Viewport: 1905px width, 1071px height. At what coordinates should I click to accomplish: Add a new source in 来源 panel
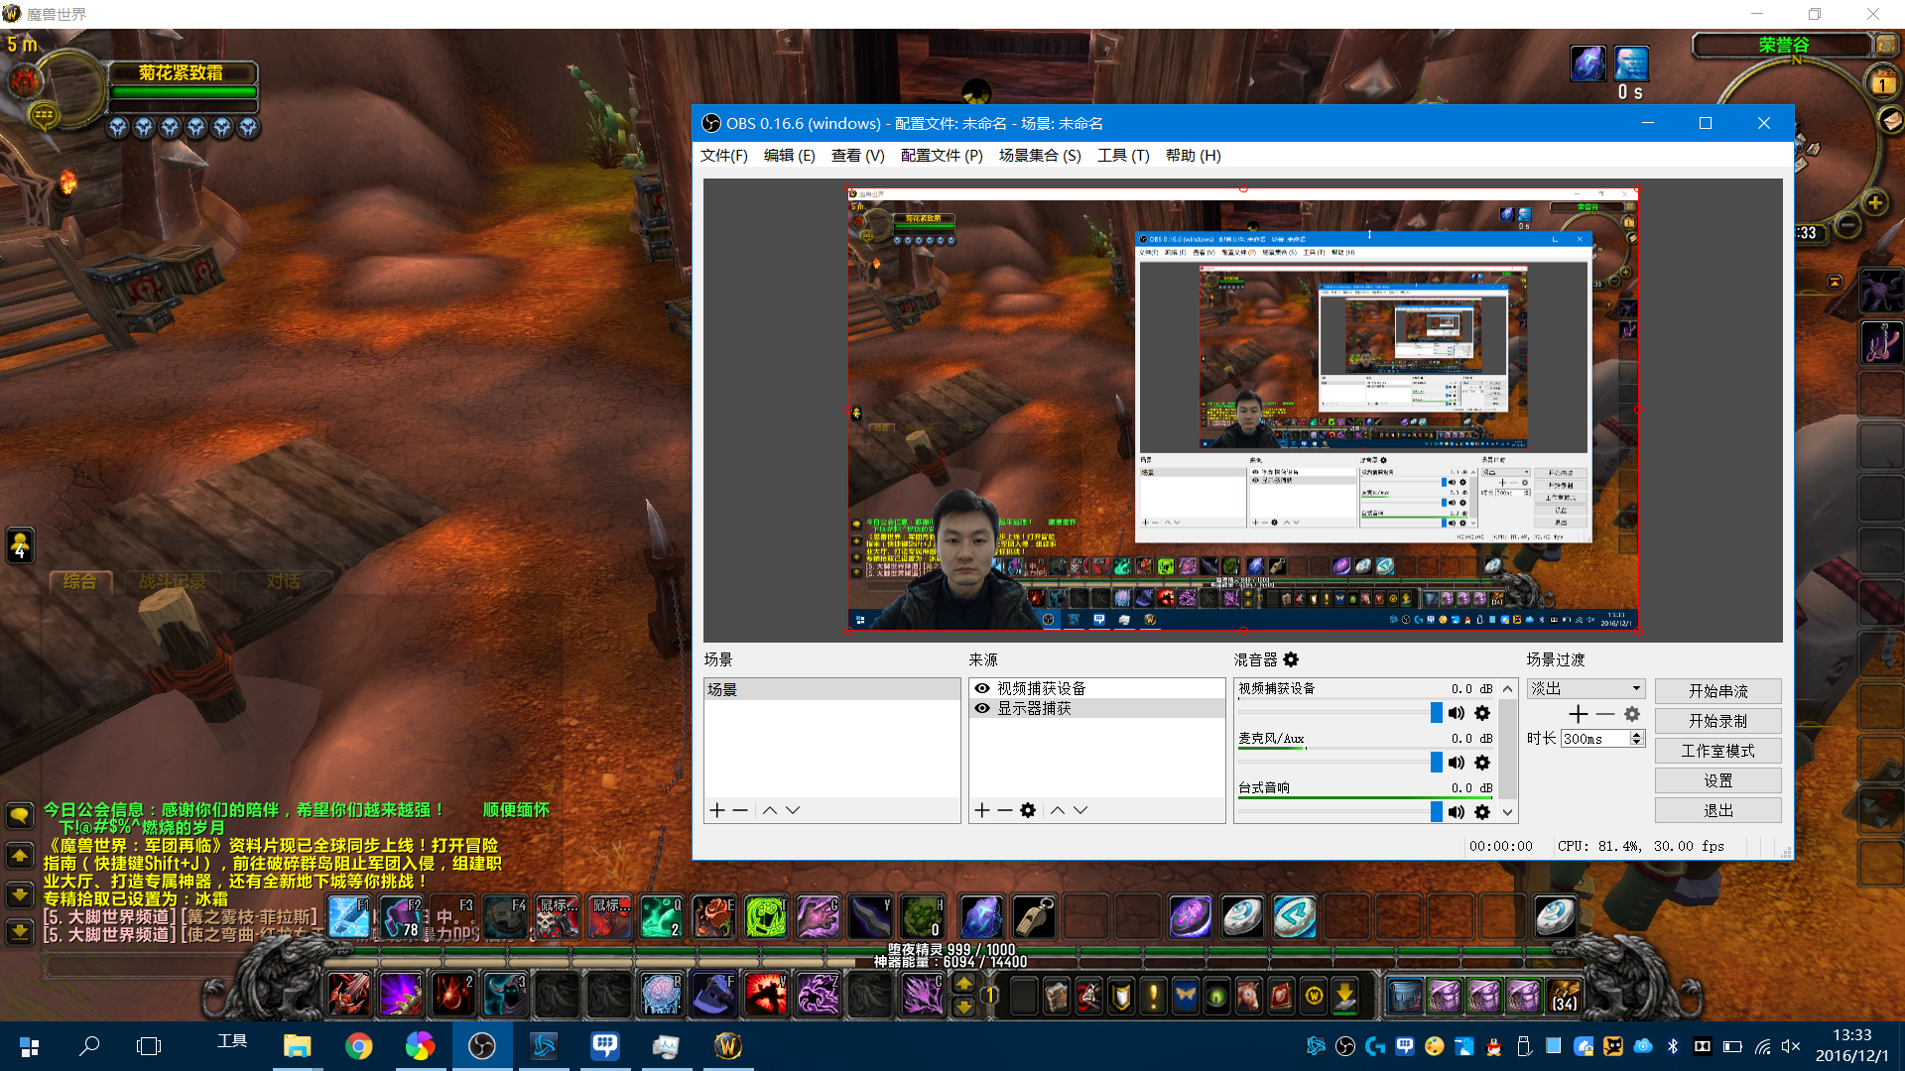pyautogui.click(x=982, y=810)
